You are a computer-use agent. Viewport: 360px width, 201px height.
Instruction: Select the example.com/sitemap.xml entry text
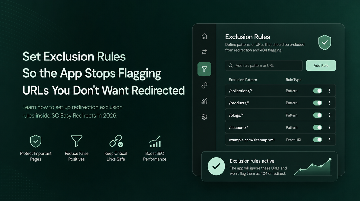[x=251, y=140]
